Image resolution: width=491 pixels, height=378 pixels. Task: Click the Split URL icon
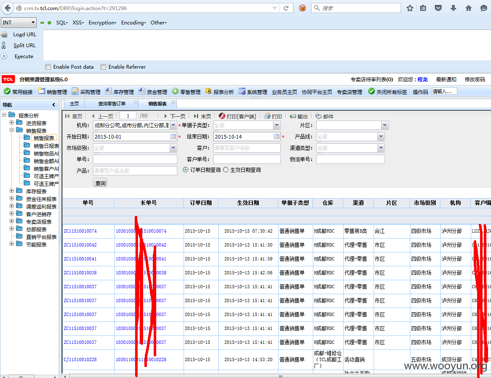click(4, 46)
